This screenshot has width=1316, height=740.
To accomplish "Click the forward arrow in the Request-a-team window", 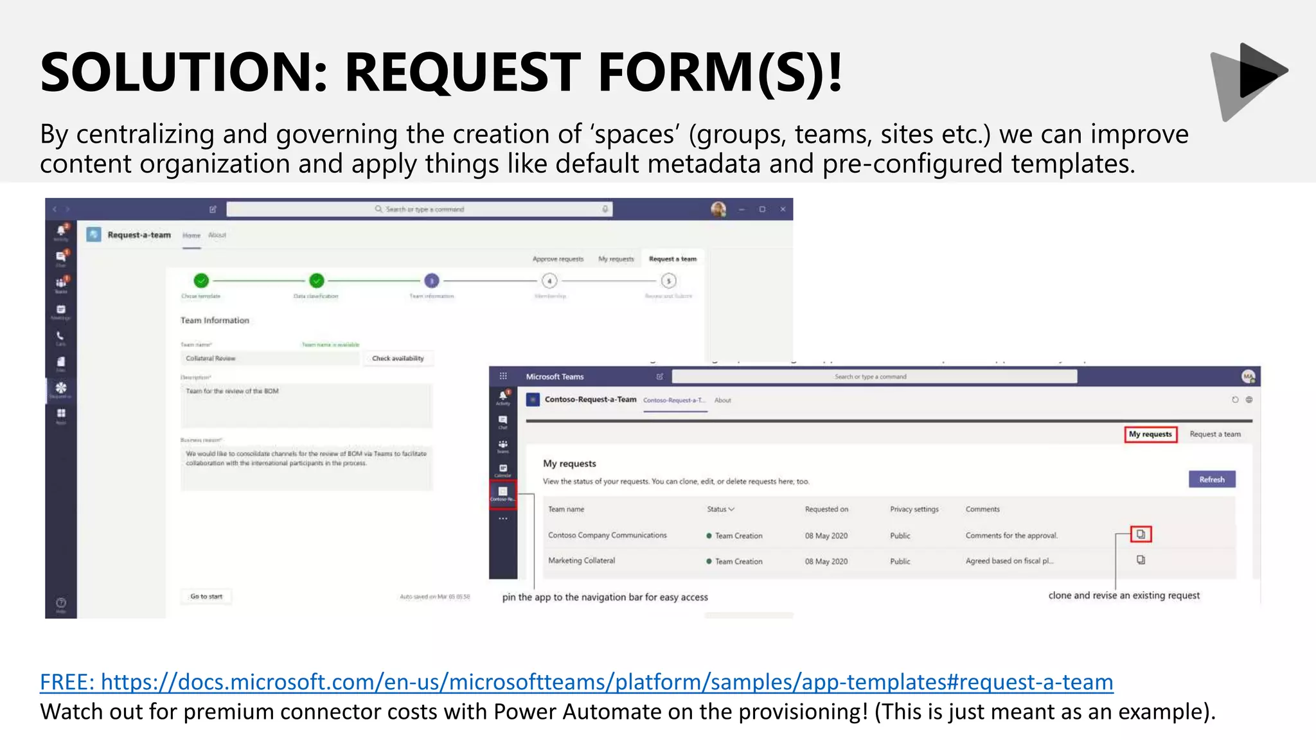I will point(67,209).
